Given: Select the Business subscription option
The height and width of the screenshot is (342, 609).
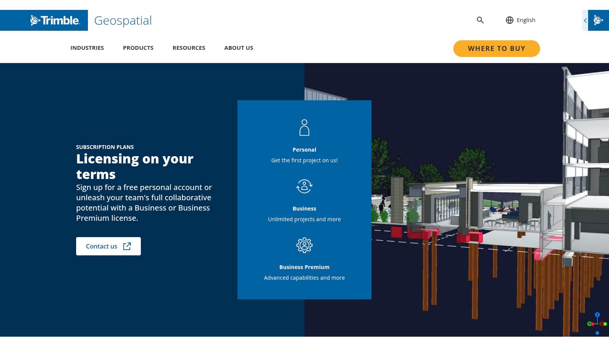Looking at the screenshot, I should (304, 208).
